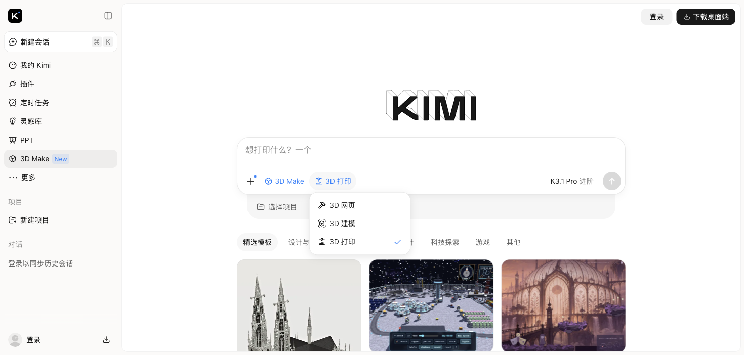Click the send arrow button in prompt box
The height and width of the screenshot is (355, 744).
coord(612,181)
